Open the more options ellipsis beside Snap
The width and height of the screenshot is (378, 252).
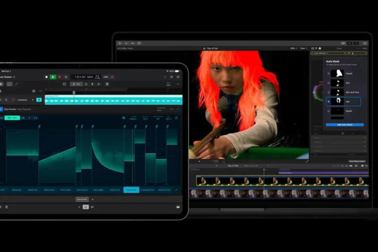point(178,84)
